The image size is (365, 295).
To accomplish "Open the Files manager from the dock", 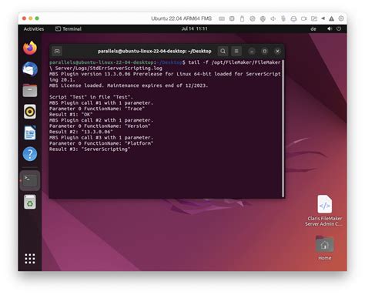I will point(30,90).
